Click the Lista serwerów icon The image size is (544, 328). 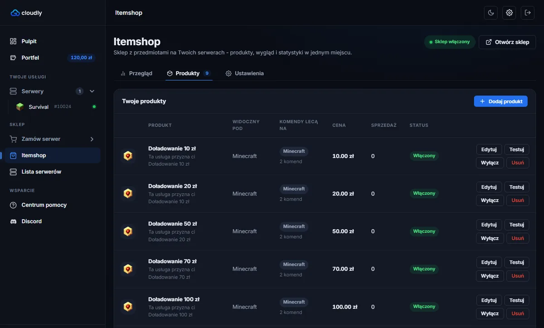click(x=13, y=172)
